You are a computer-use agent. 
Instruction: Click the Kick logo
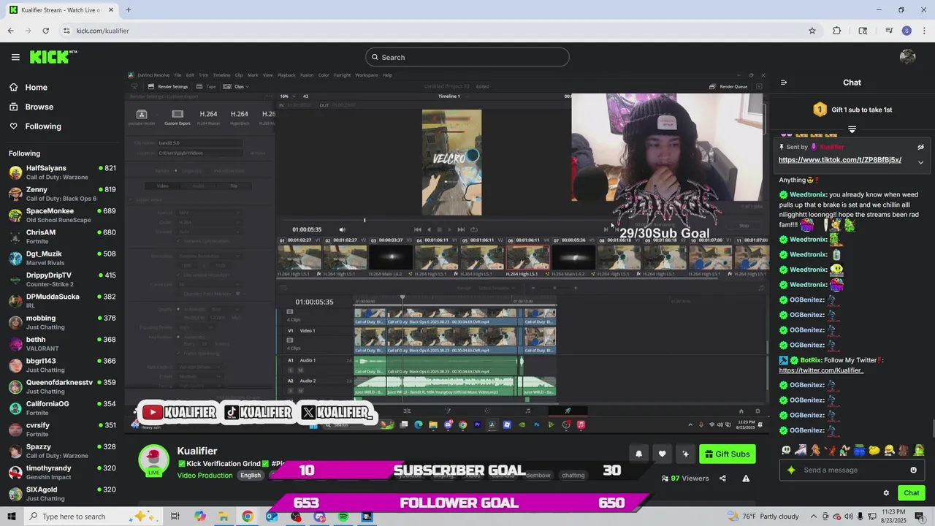click(53, 57)
